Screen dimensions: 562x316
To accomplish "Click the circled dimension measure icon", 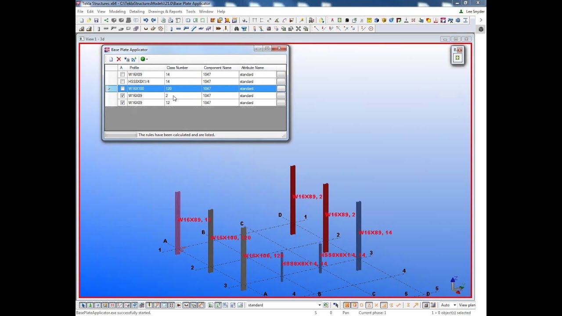I will tap(371, 29).
